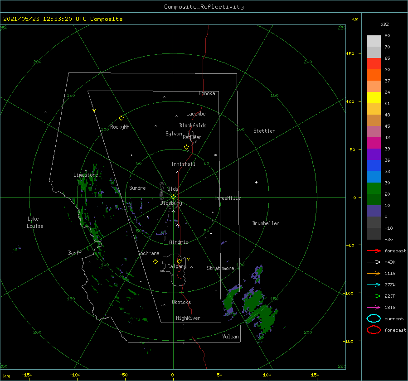This screenshot has height=381, width=408.
Task: Click the 2021/05/23 12:33:20 UTC Composite timestamp
Action: pyautogui.click(x=63, y=19)
